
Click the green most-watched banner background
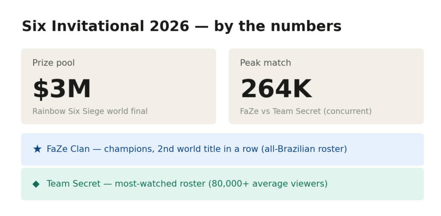click(x=223, y=184)
